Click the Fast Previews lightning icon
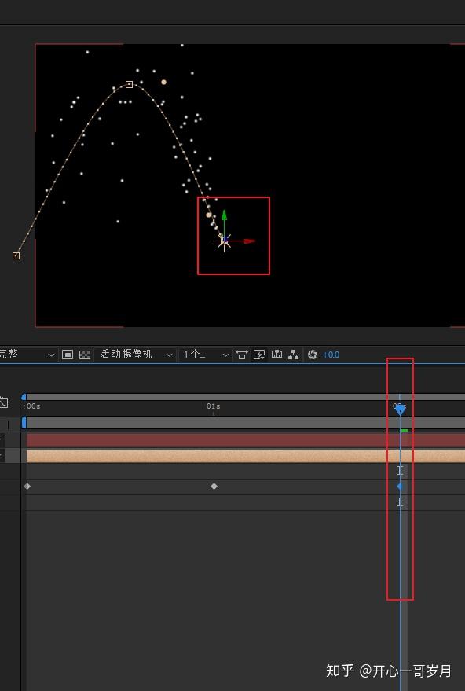Image resolution: width=465 pixels, height=691 pixels. tap(259, 355)
